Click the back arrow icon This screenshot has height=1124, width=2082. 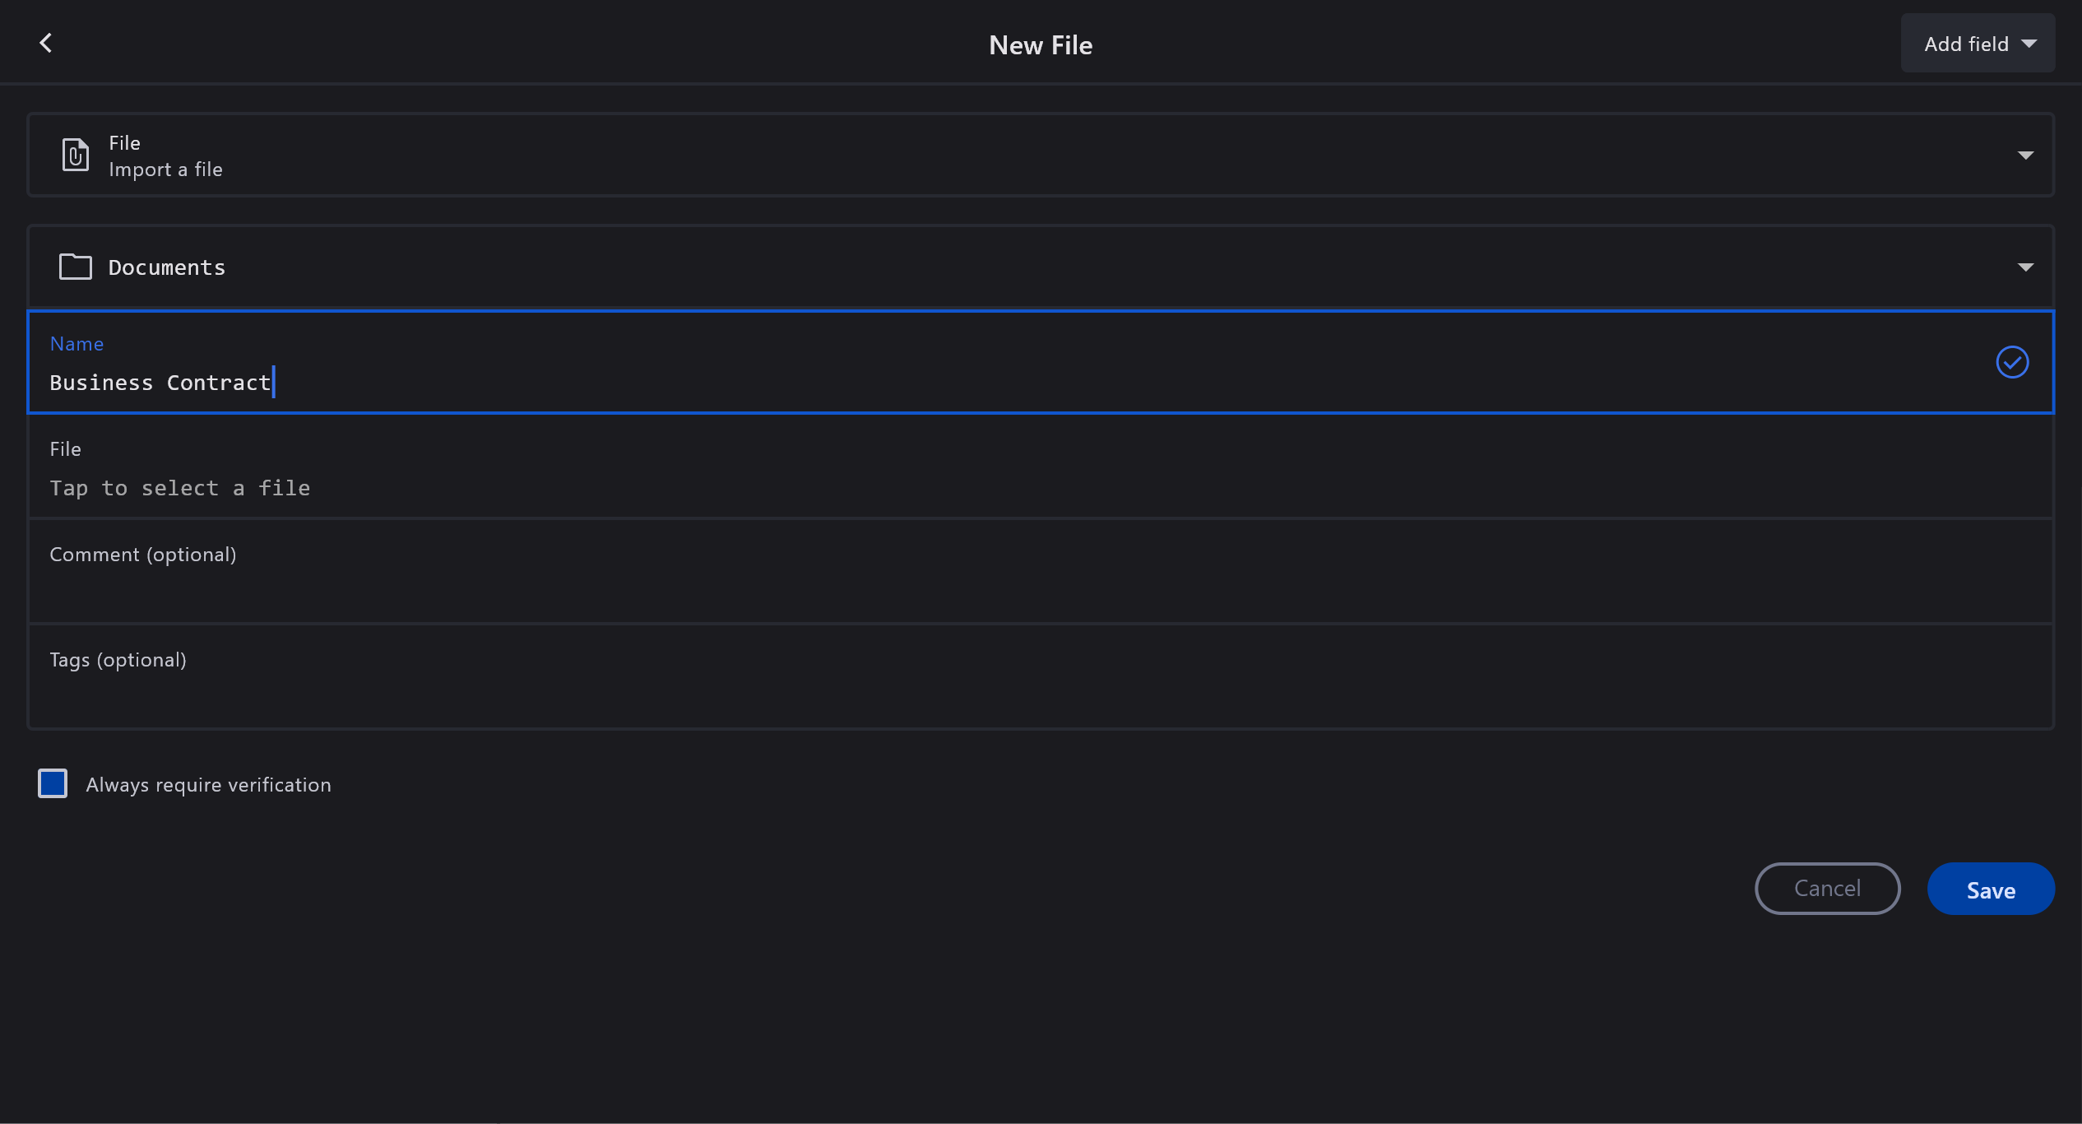[x=46, y=43]
